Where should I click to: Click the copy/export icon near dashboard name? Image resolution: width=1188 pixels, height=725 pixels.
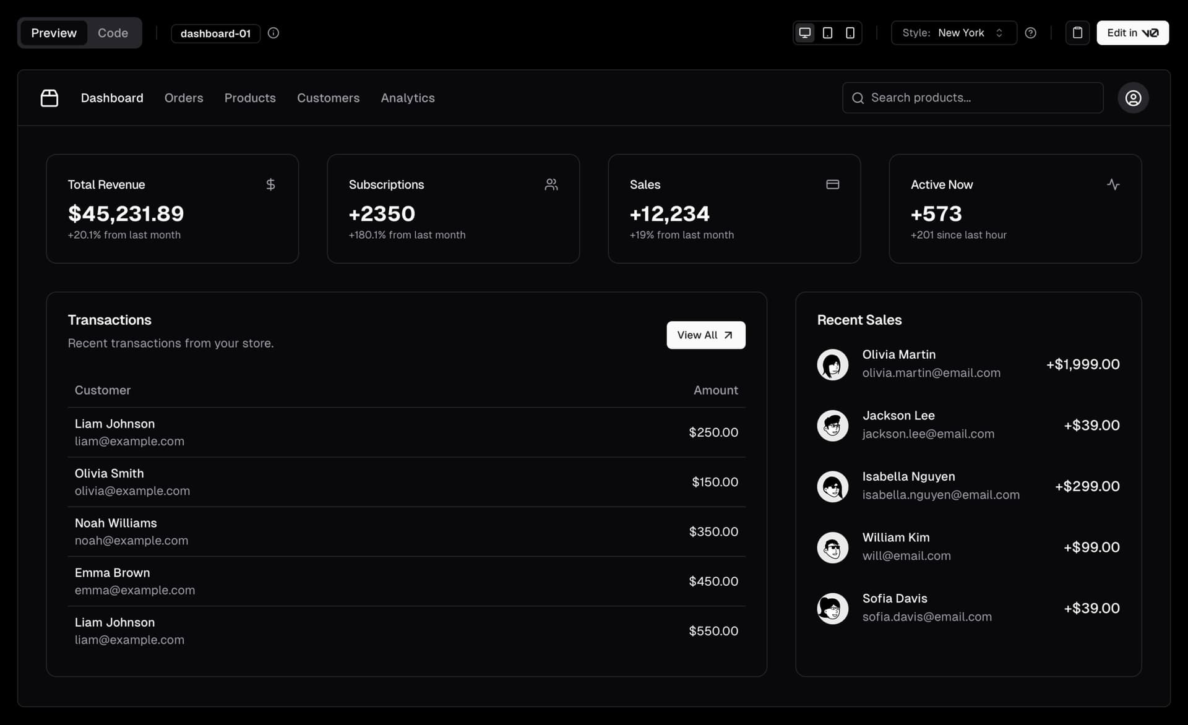1076,32
